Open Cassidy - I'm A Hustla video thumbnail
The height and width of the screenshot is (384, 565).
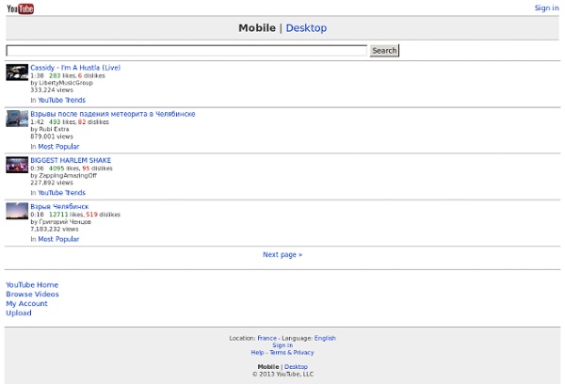tap(17, 72)
